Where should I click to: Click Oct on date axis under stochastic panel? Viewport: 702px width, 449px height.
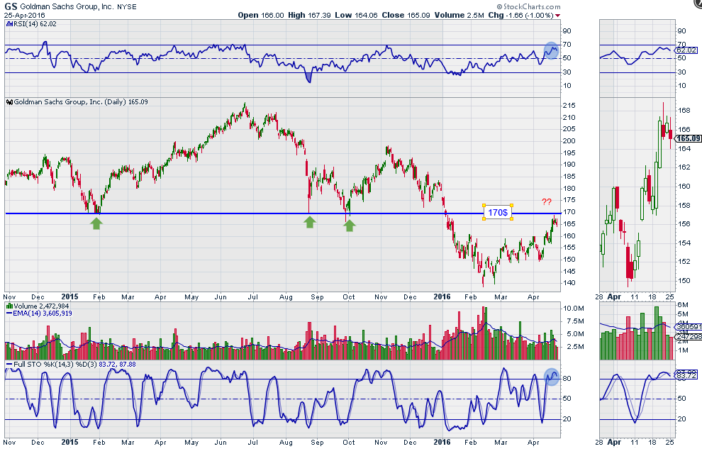point(348,443)
